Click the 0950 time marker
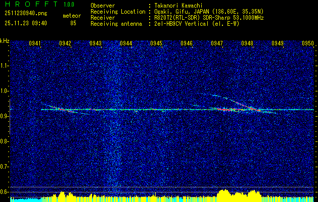Screen dimensions: 318x202 pyautogui.click(x=308, y=43)
